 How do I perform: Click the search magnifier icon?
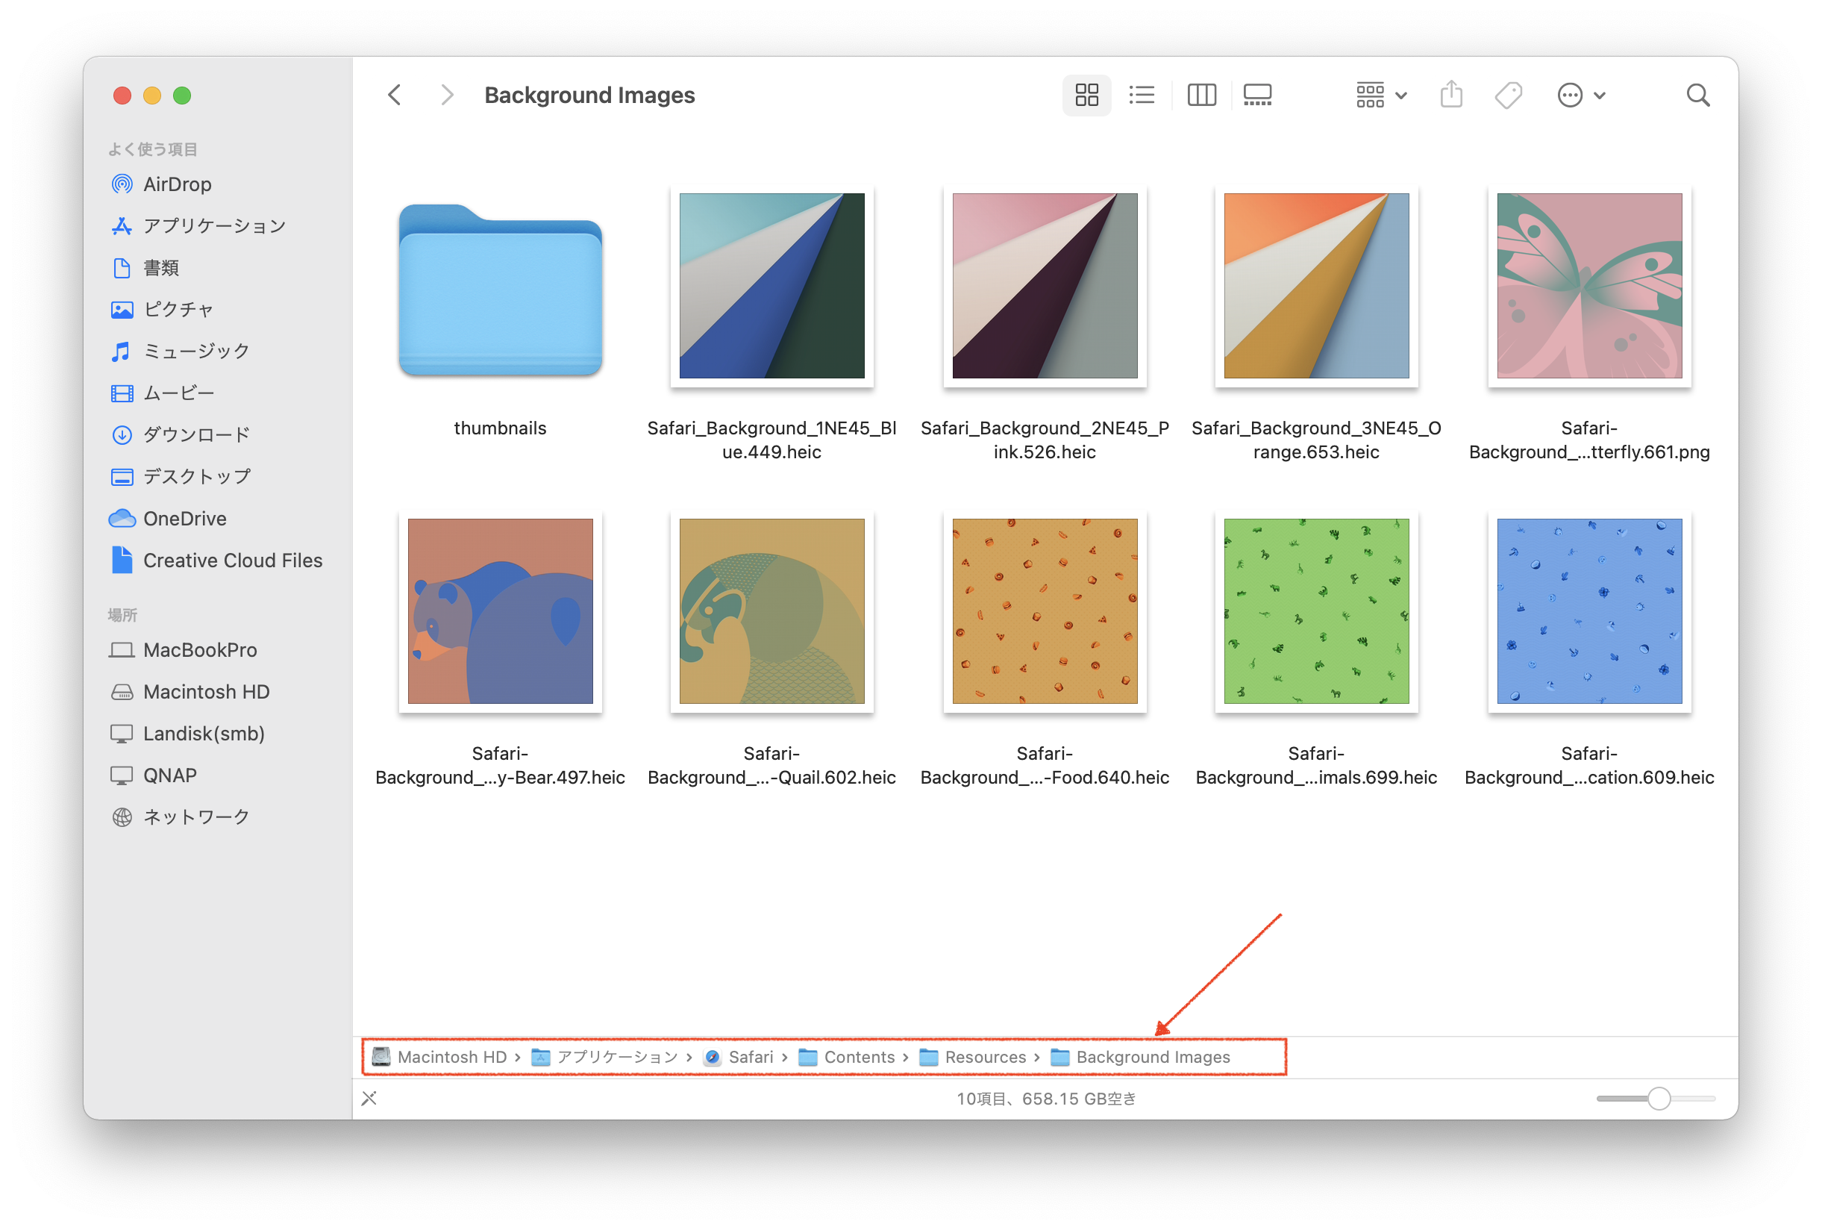1697,95
